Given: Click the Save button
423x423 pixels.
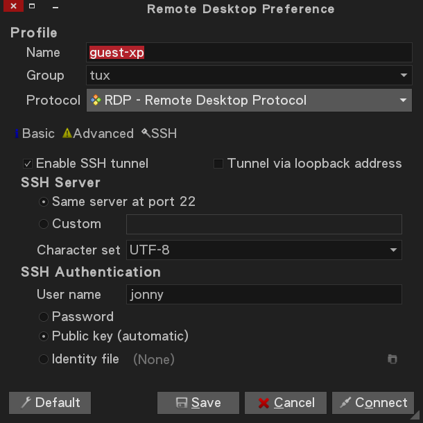Looking at the screenshot, I should pos(198,403).
